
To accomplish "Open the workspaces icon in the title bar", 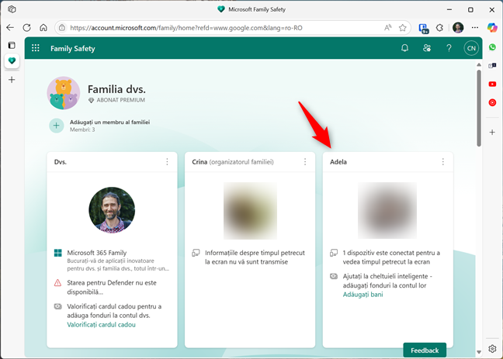I will [12, 9].
